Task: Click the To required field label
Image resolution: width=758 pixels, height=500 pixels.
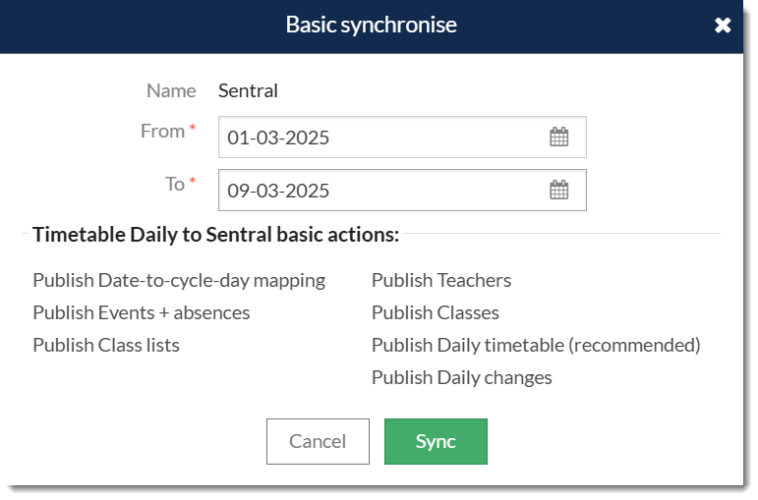Action: pyautogui.click(x=175, y=185)
